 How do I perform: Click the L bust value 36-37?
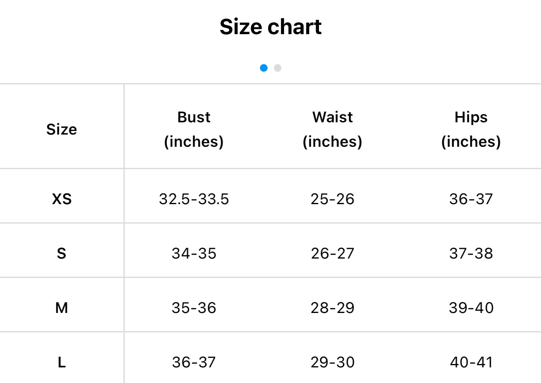[194, 362]
